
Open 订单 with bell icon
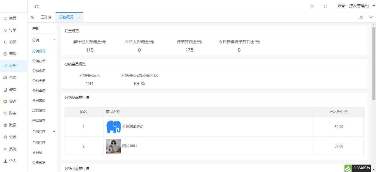tap(12, 30)
